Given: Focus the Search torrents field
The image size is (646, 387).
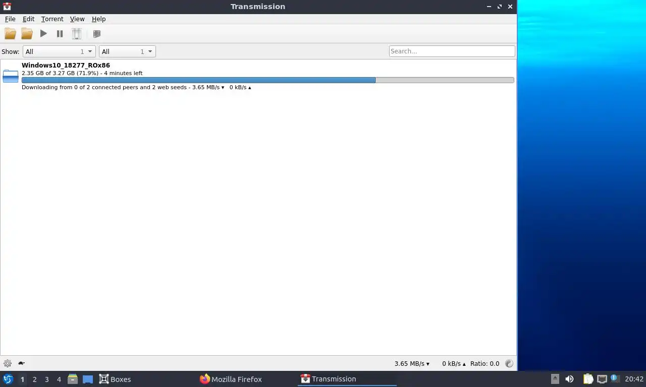Looking at the screenshot, I should (x=452, y=51).
